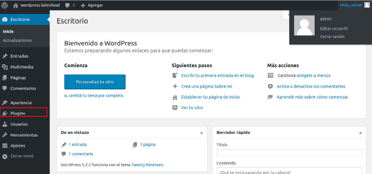
Task: Click the Contenido text area
Action: (x=289, y=171)
